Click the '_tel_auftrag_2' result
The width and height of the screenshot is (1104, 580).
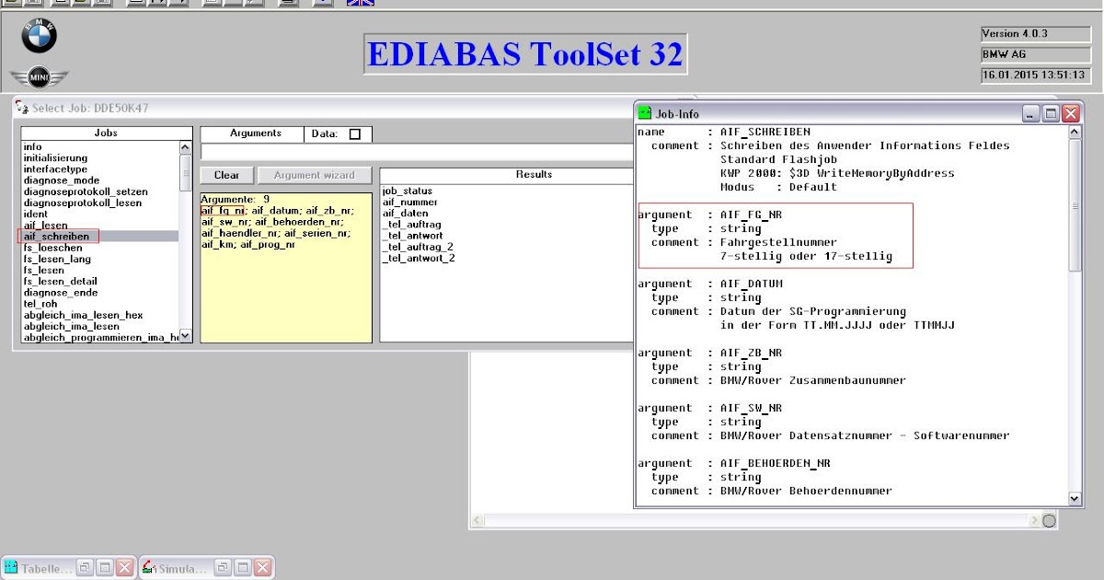(418, 247)
